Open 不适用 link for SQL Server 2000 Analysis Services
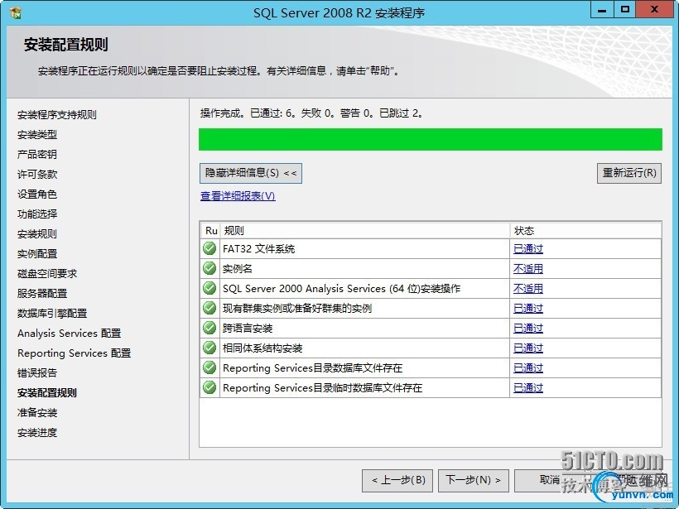 pyautogui.click(x=527, y=289)
